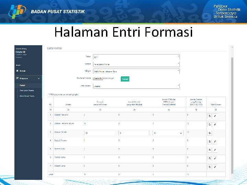Click the edit icon beside Pengajuan in the sidebar
Image resolution: width=247 pixels, height=185 pixels.
pyautogui.click(x=17, y=78)
